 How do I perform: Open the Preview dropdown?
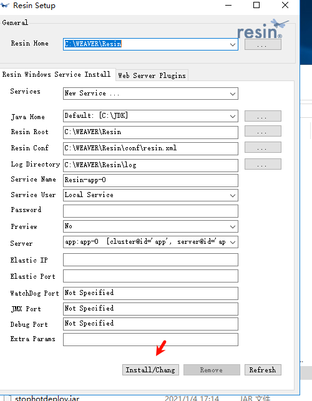coord(232,226)
